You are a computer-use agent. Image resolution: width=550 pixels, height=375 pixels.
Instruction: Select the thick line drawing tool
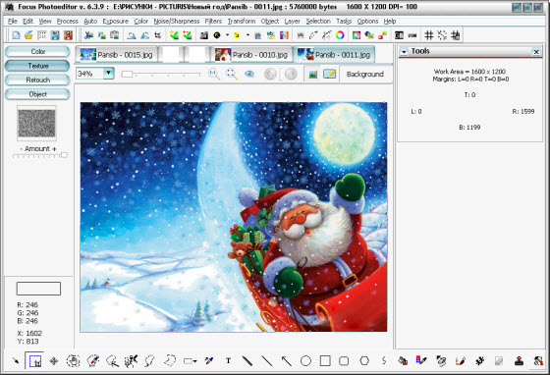point(247,360)
